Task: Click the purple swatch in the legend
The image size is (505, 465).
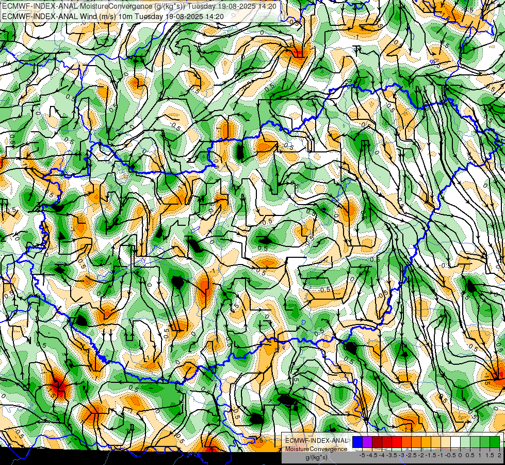Action: tap(367, 442)
